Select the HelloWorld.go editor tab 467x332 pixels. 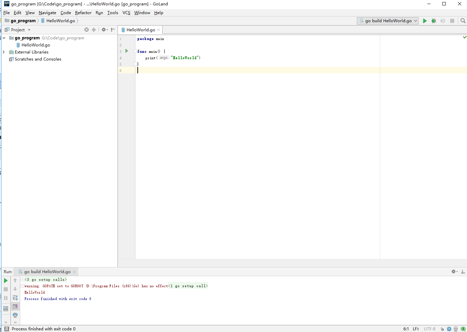(x=141, y=30)
